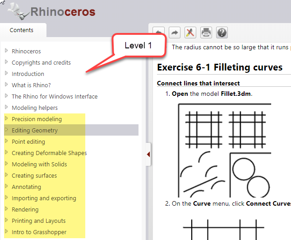Expand the Creating Deformable Shapes arrow

(6, 152)
